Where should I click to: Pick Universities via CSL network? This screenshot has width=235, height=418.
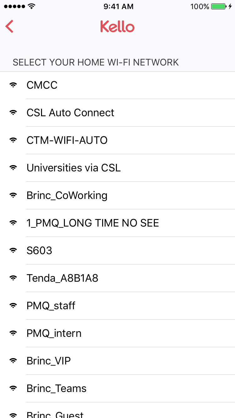tap(118, 168)
